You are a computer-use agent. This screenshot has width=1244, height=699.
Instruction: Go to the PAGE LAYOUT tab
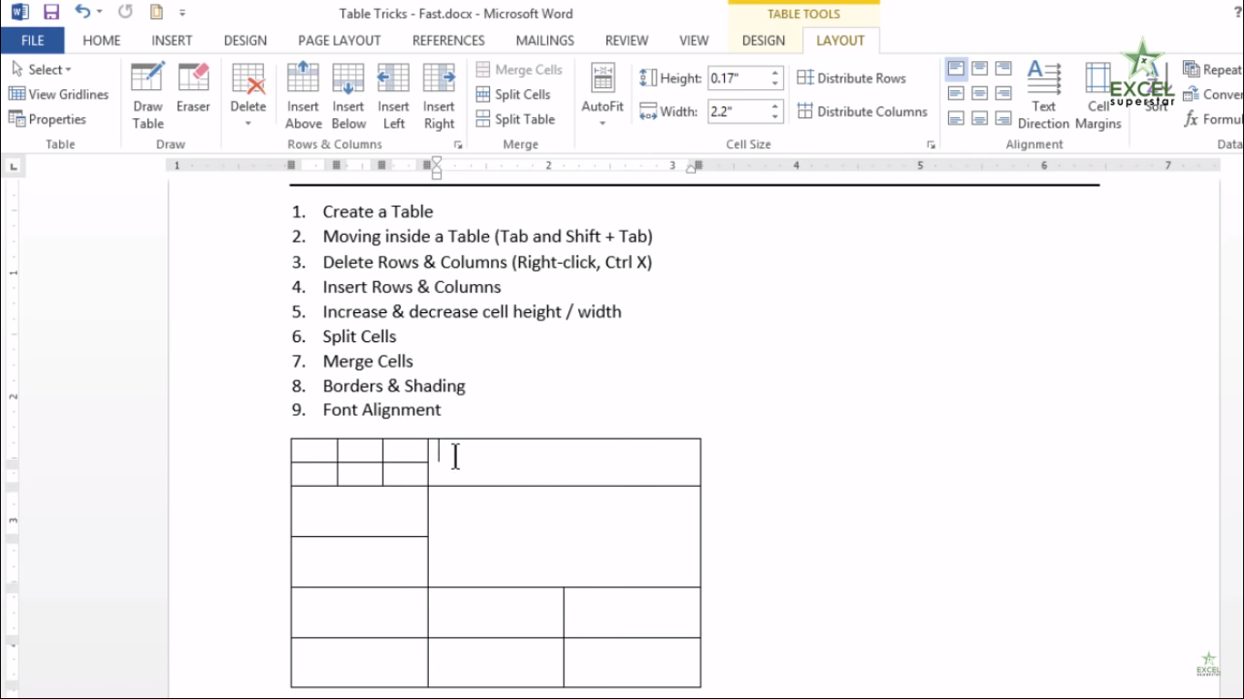(340, 40)
